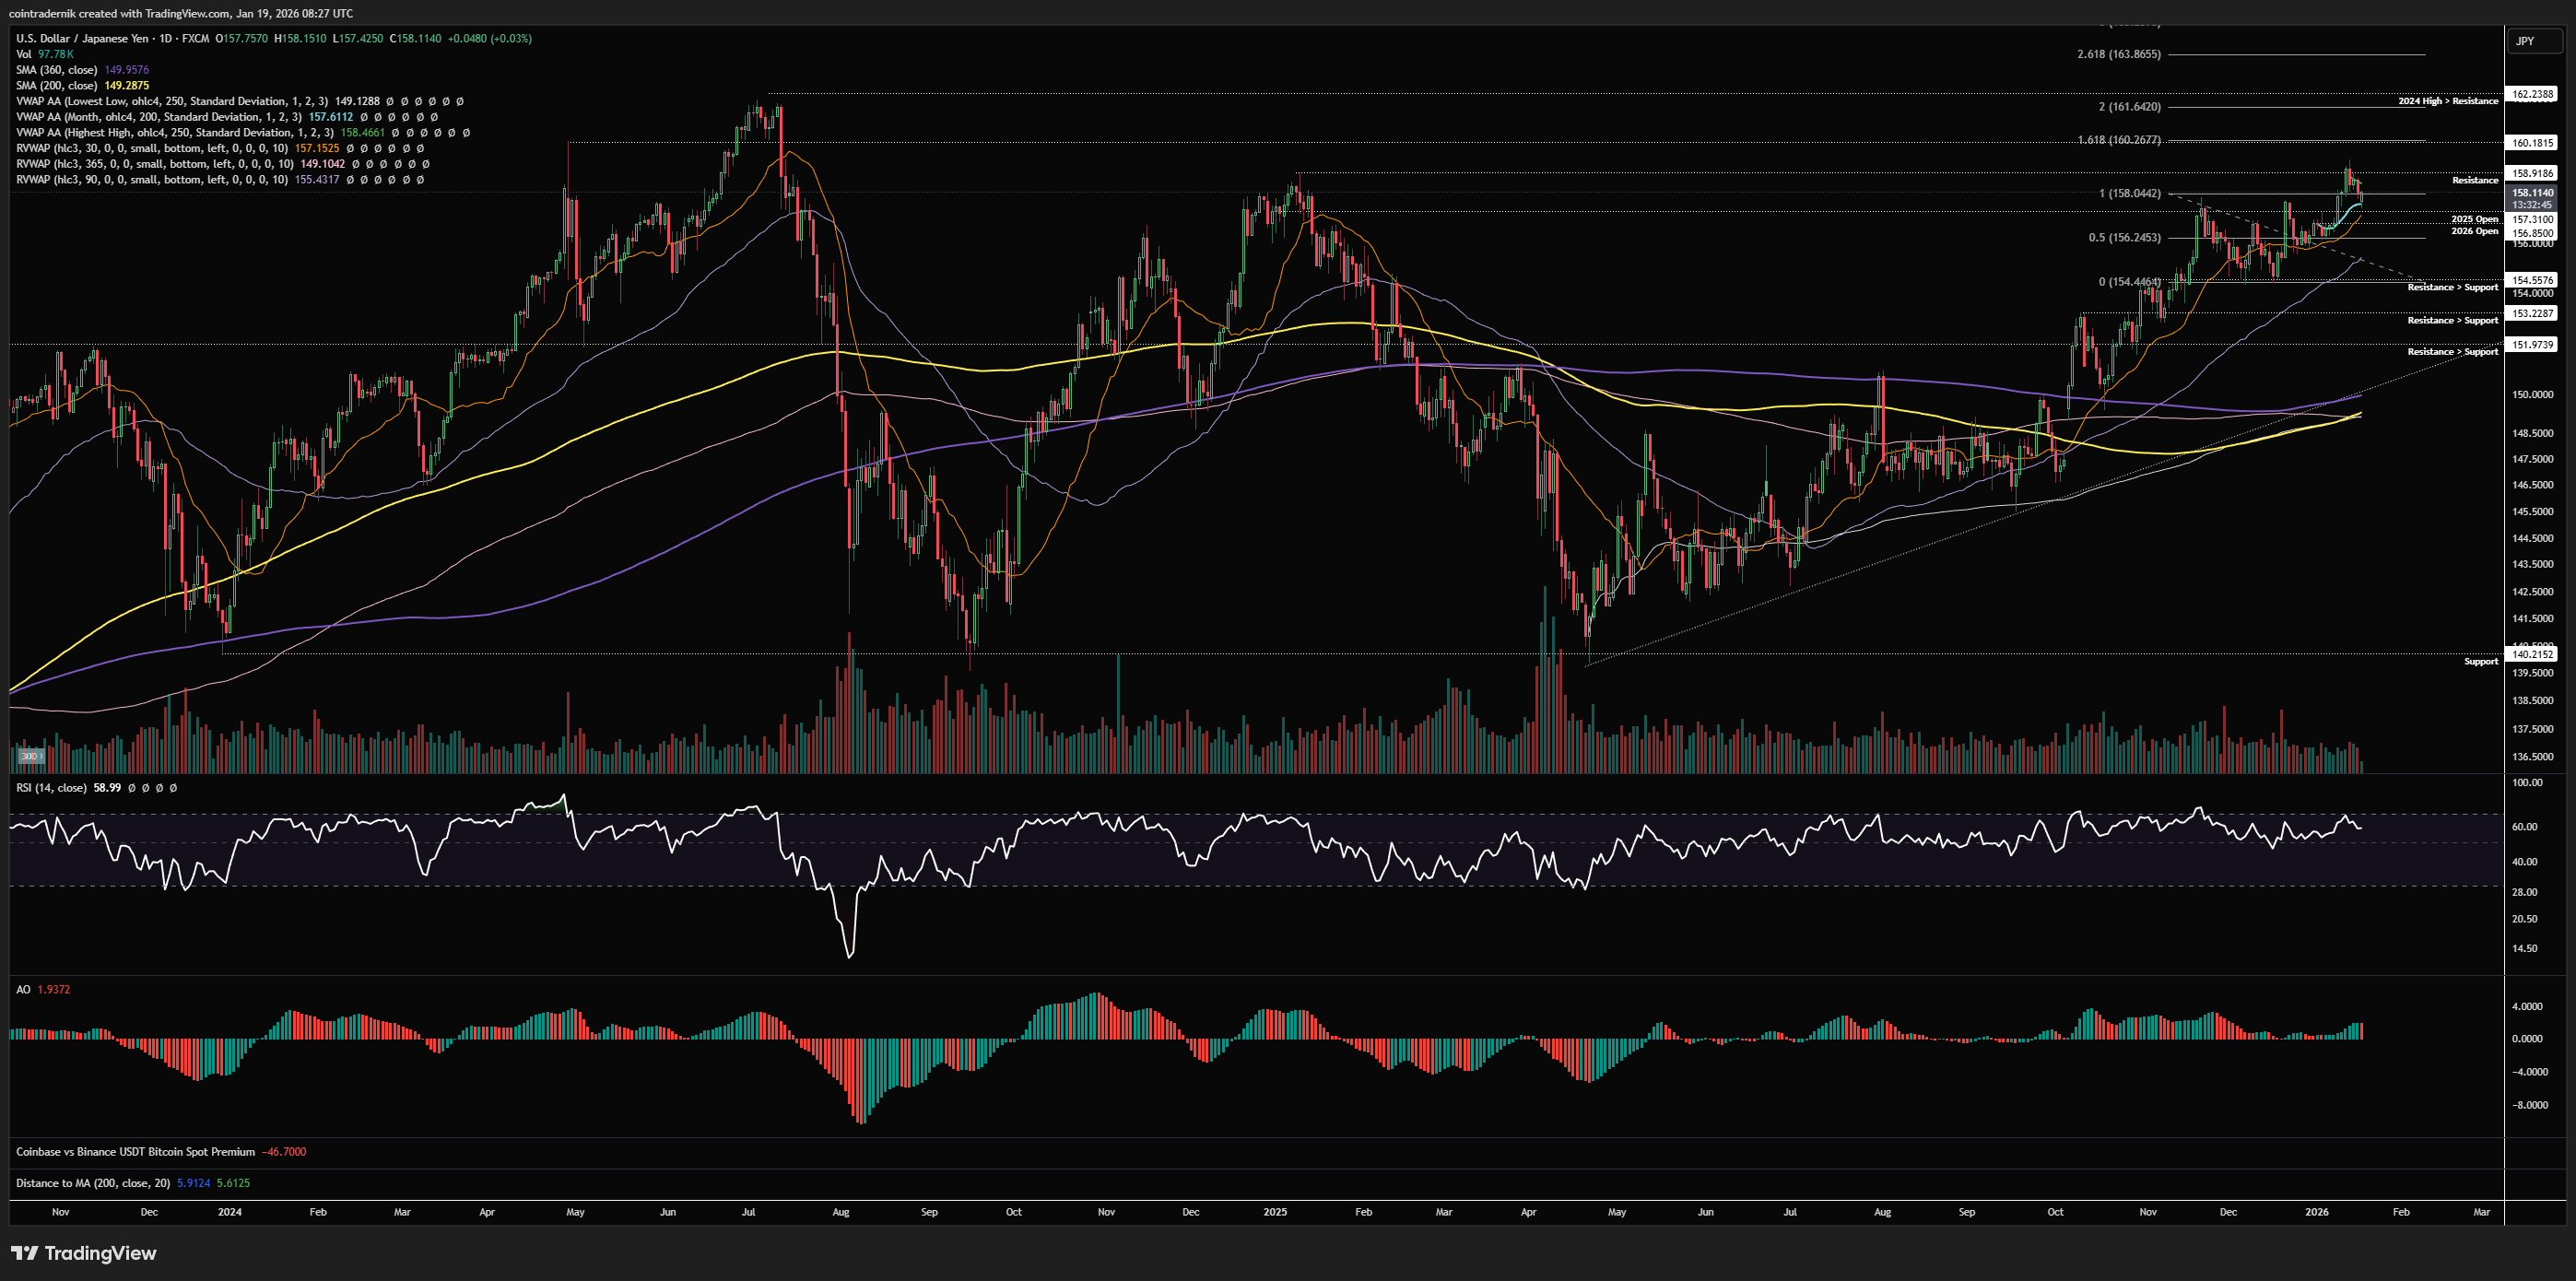Click the 0.5 (156.2453) Fibonacci level label
The width and height of the screenshot is (2576, 1281).
2124,238
